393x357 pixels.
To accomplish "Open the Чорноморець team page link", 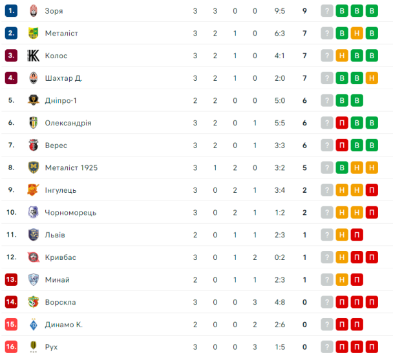I will 70,213.
